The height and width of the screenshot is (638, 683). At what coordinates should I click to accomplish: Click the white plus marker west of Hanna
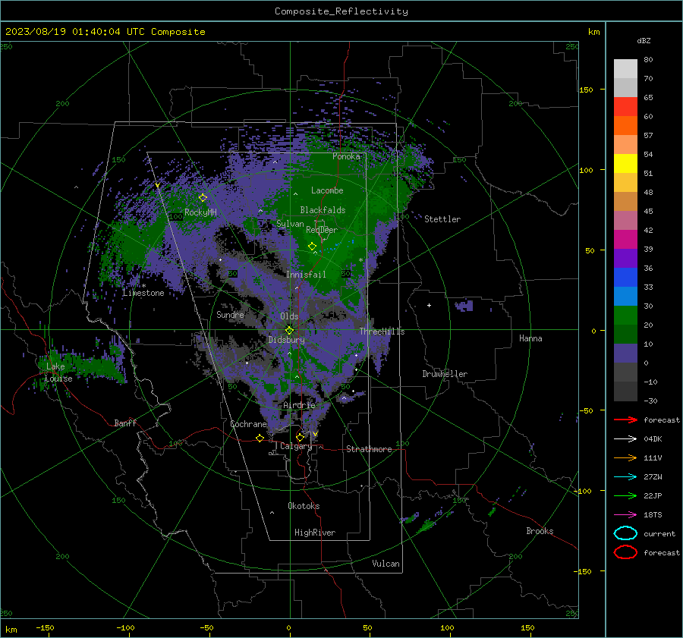(x=429, y=305)
